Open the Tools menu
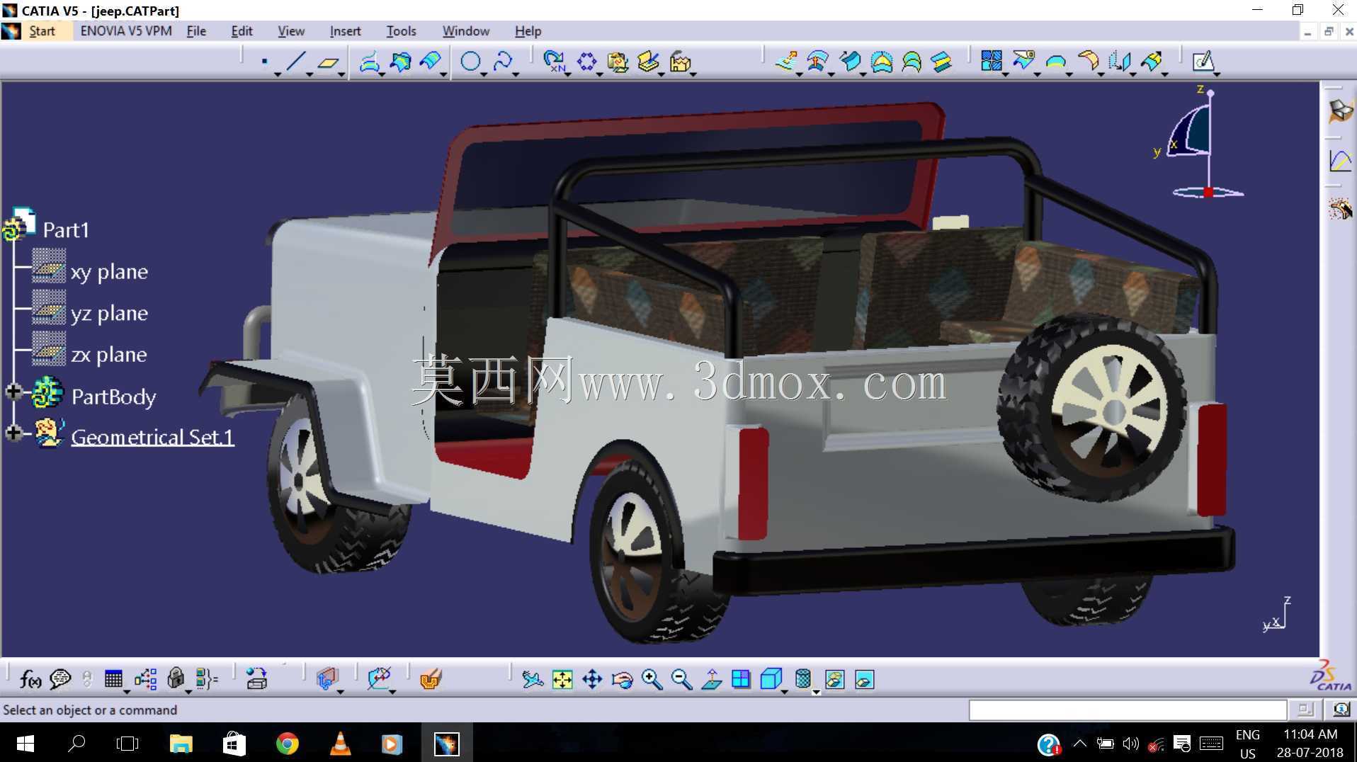 click(x=401, y=31)
